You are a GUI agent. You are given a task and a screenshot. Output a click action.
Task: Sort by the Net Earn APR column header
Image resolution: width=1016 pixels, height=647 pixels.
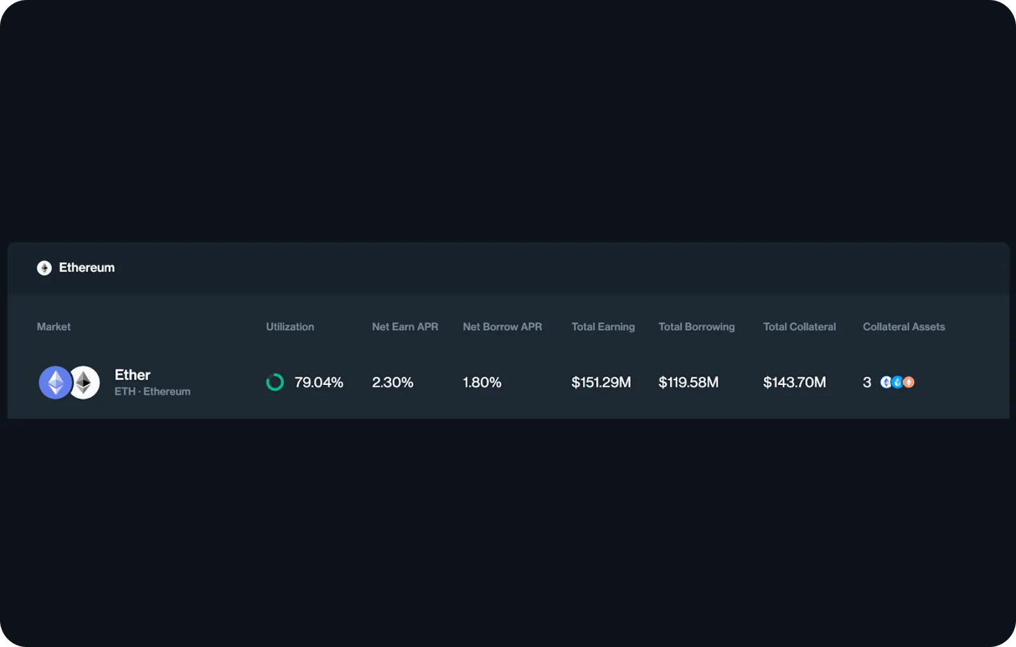pos(405,327)
